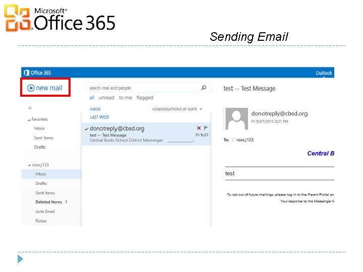Click the Central B heading text

(x=321, y=153)
